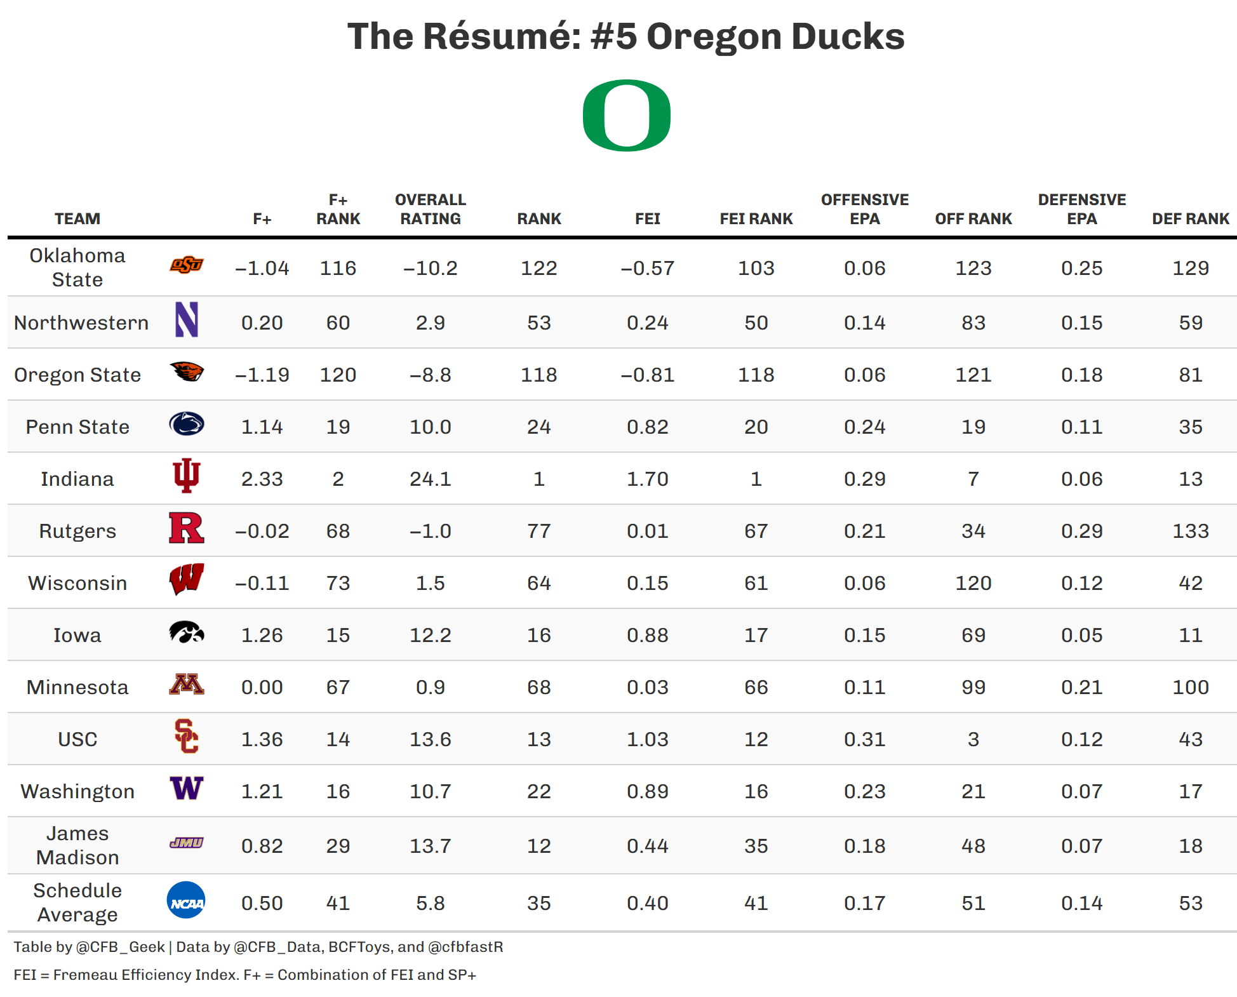1237x997 pixels.
Task: Click the F+ RANK column header
Action: 338,210
